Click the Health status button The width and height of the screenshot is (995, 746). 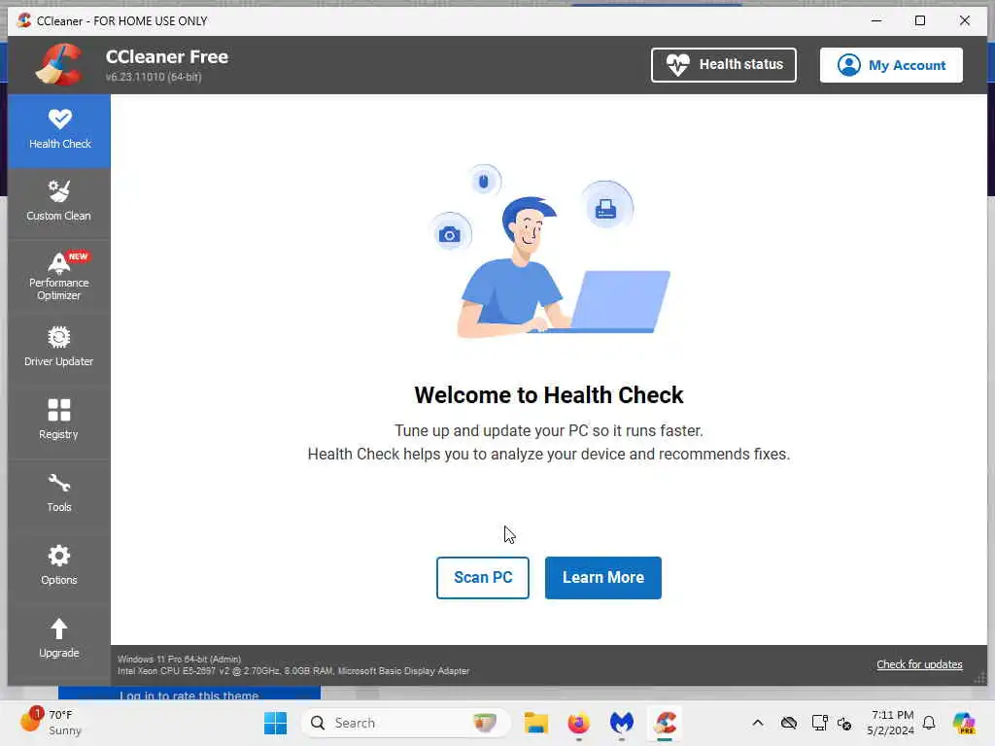click(723, 65)
